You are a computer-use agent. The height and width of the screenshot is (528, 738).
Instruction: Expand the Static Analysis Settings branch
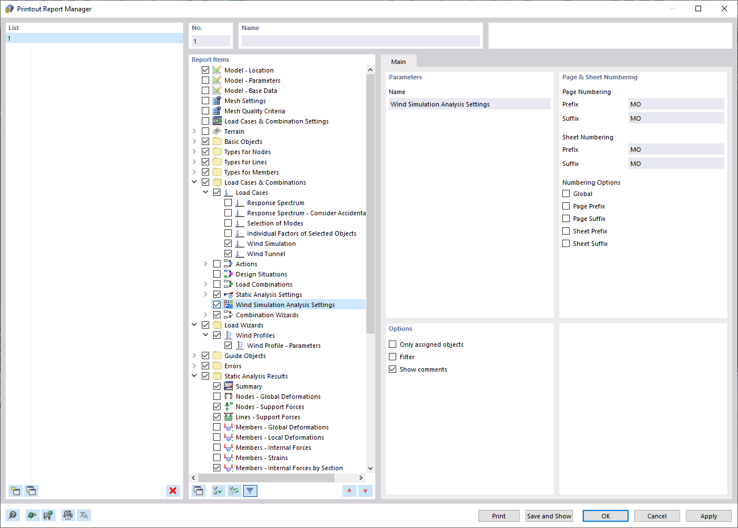[x=206, y=294]
